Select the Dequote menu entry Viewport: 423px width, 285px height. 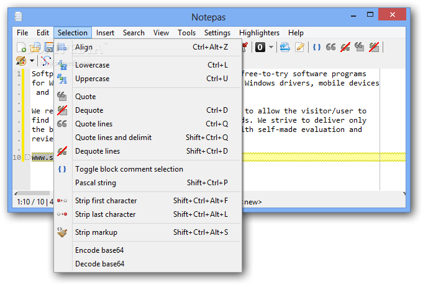pos(148,110)
